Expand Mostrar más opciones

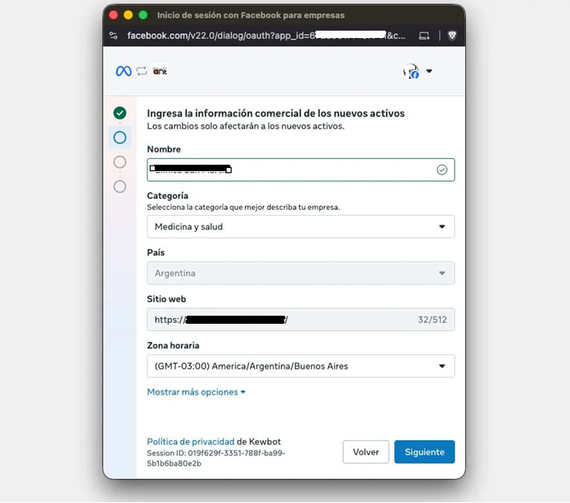point(196,392)
